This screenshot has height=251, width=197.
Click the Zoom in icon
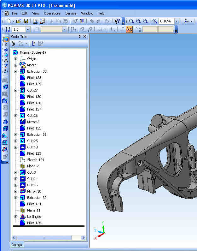click(x=138, y=21)
